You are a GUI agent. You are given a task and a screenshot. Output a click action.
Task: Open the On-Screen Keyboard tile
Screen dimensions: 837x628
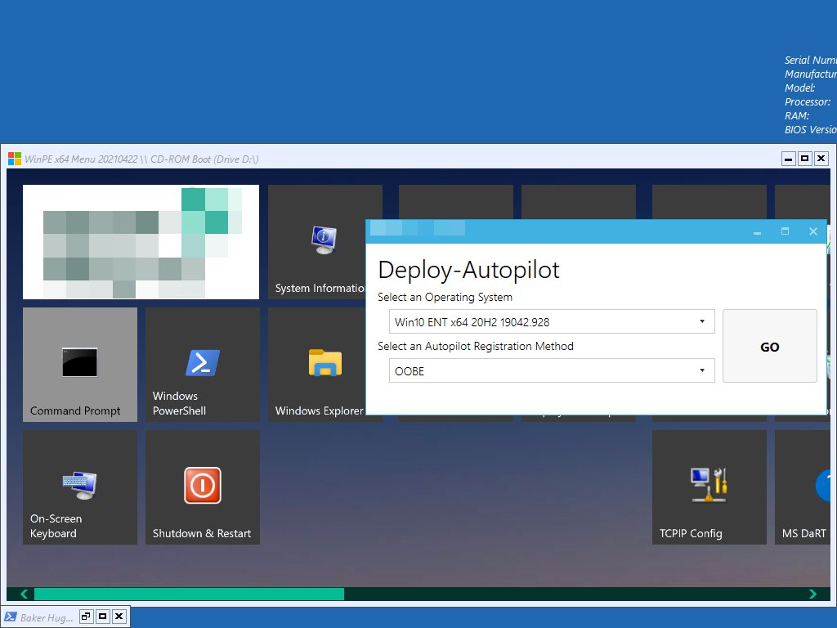[x=79, y=487]
